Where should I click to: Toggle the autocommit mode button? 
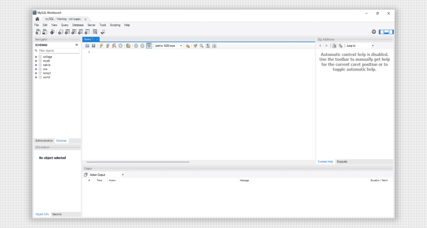click(149, 46)
